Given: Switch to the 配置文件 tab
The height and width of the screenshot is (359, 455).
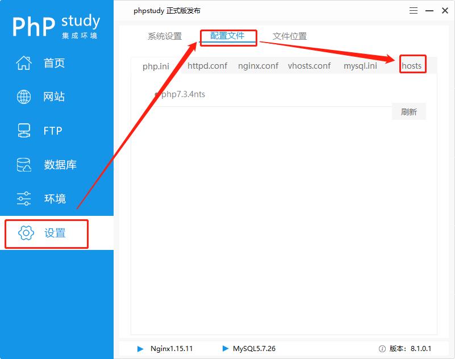Looking at the screenshot, I should pos(227,36).
